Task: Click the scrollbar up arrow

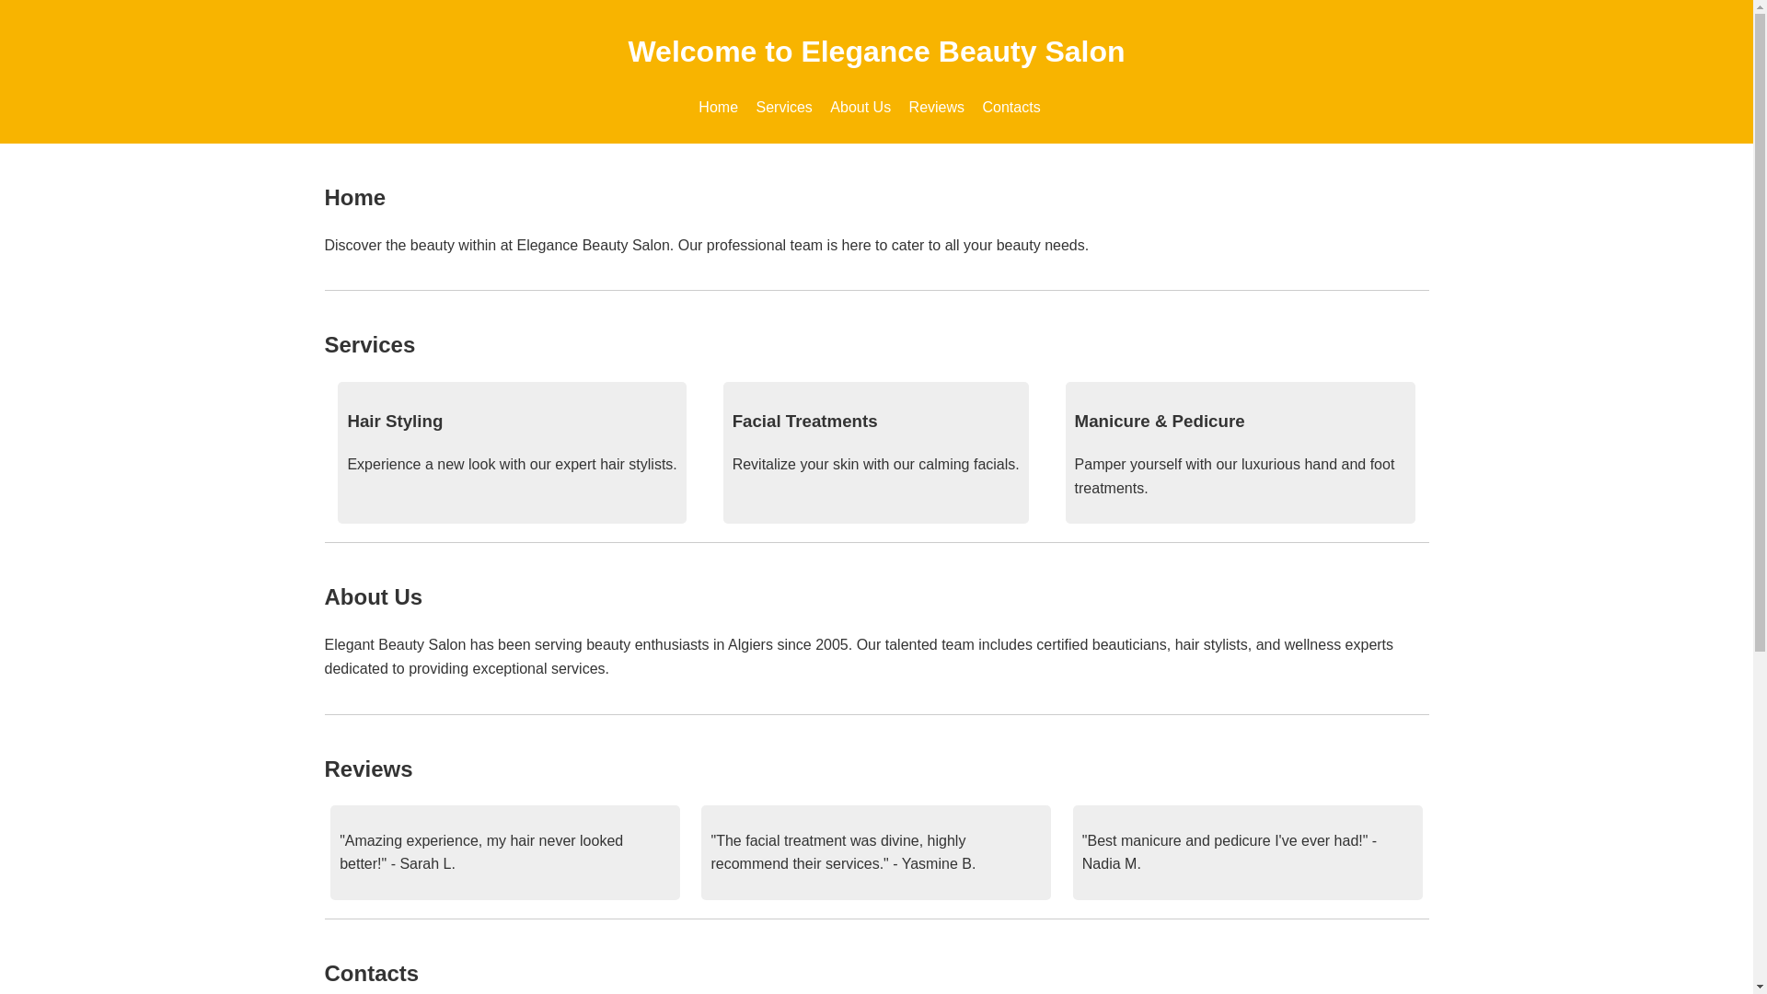Action: (x=1760, y=7)
